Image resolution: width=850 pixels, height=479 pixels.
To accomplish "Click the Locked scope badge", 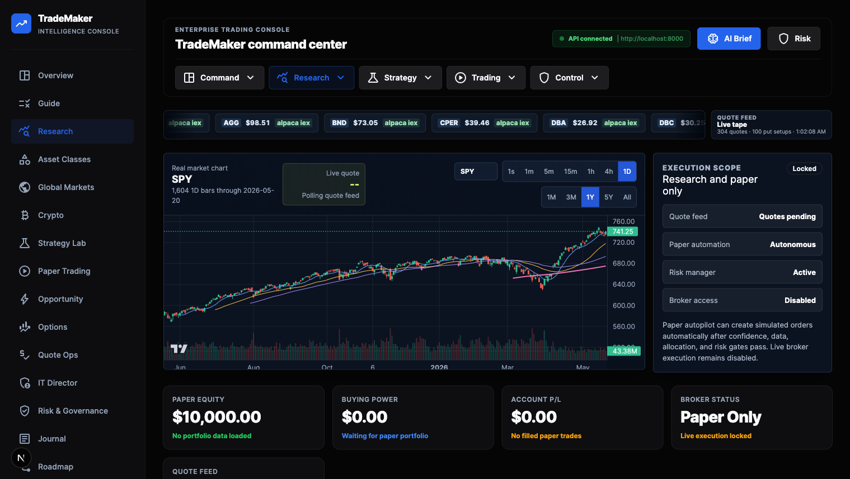I will (804, 169).
